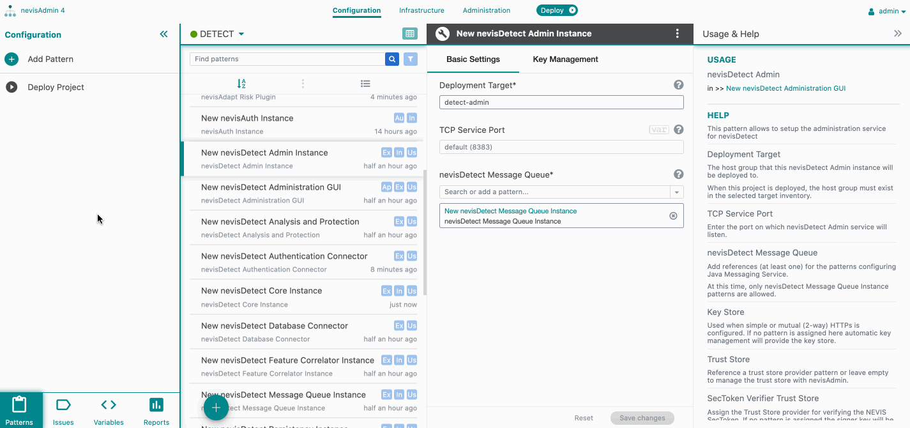Click the Save changes button
The height and width of the screenshot is (428, 910).
[x=642, y=418]
